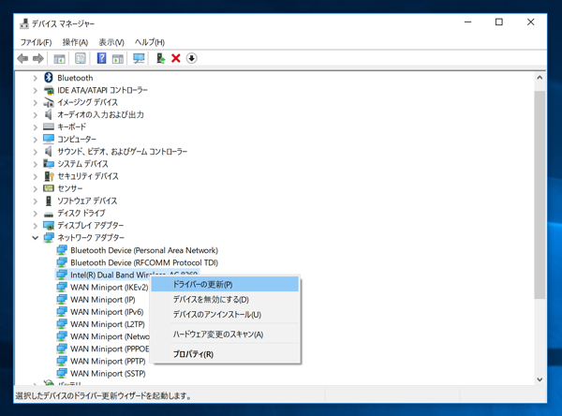Expand the ディスプレイ アダプター category
Image resolution: width=562 pixels, height=416 pixels.
point(36,226)
